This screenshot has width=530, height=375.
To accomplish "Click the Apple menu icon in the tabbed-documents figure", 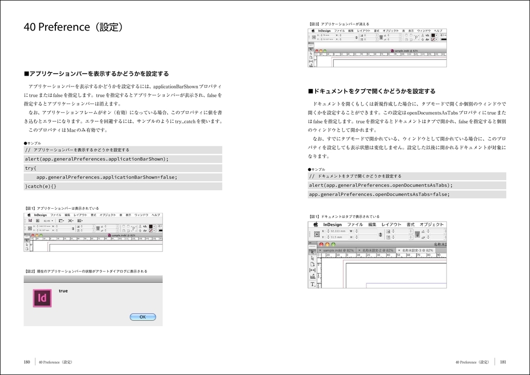I will pos(316,224).
